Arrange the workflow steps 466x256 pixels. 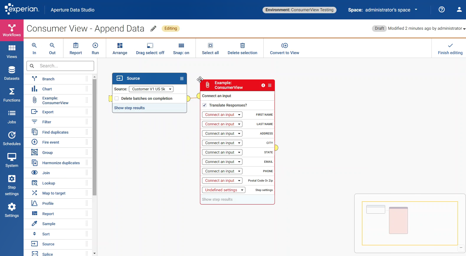(x=120, y=49)
